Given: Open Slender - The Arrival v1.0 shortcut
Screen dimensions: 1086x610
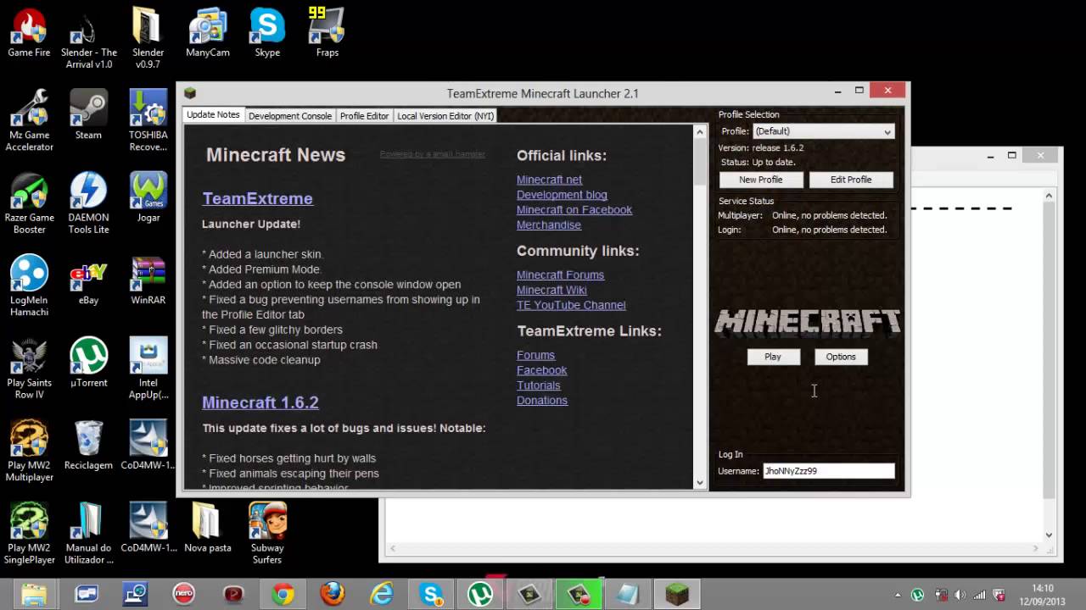Looking at the screenshot, I should pyautogui.click(x=88, y=38).
